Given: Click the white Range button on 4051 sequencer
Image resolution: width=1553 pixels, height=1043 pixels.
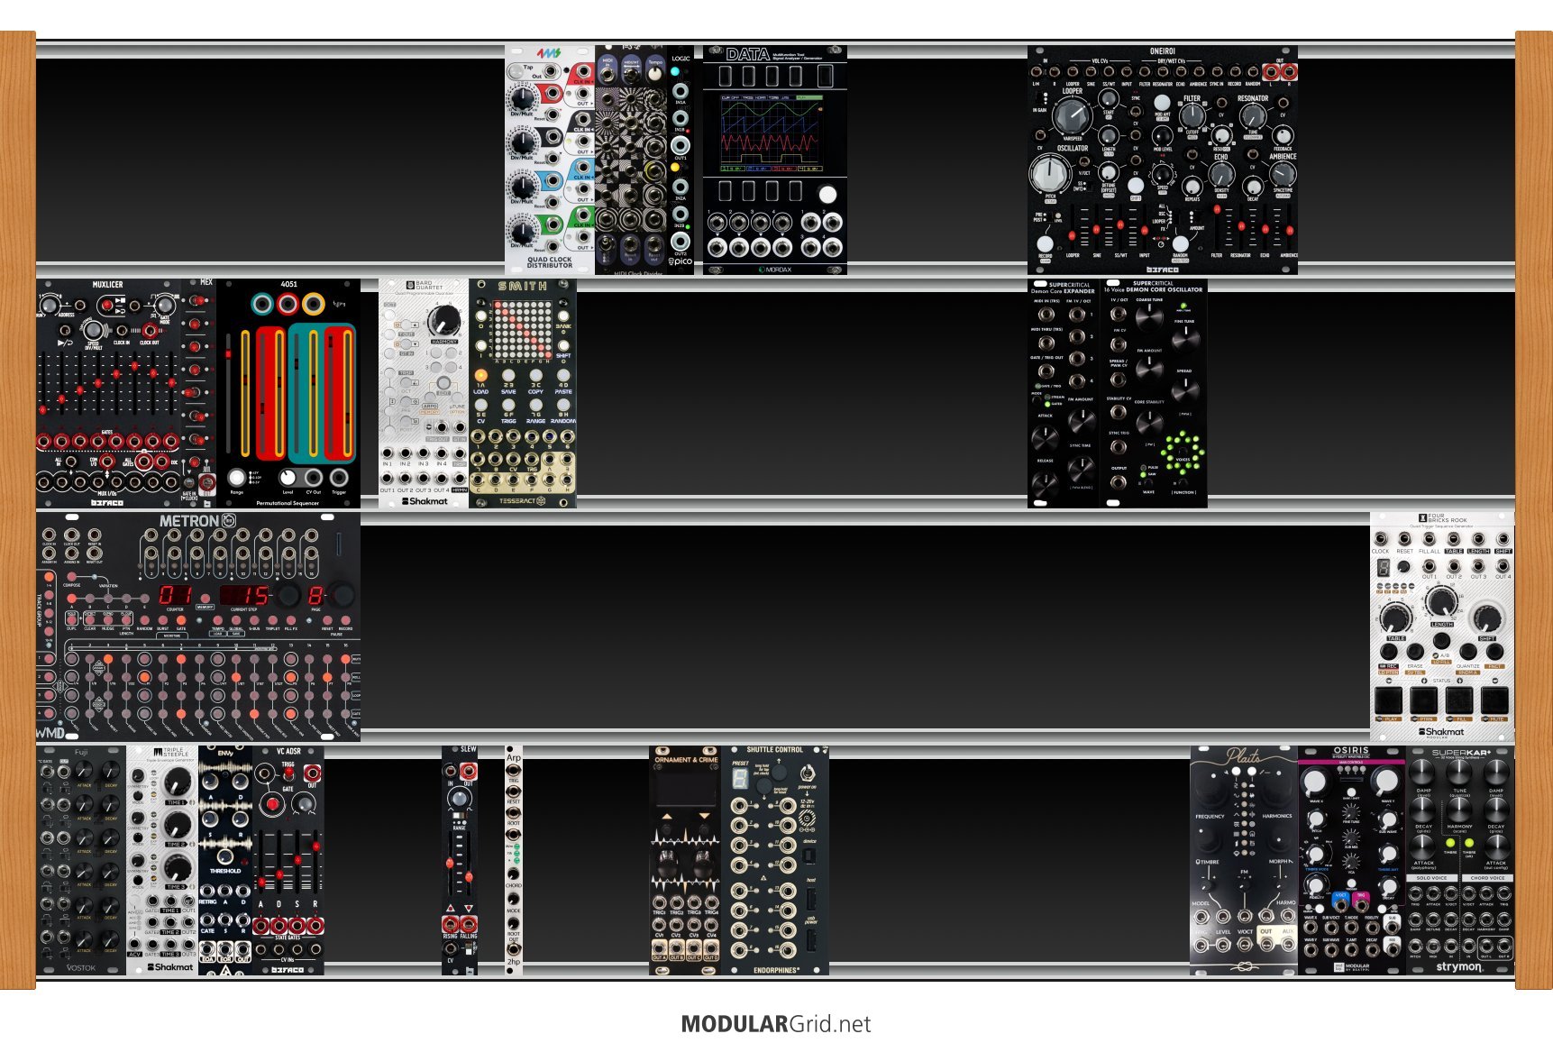Looking at the screenshot, I should tap(236, 477).
